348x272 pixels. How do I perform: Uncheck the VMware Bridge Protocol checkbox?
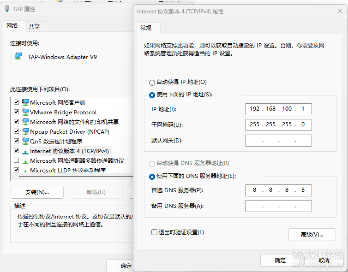(x=16, y=112)
